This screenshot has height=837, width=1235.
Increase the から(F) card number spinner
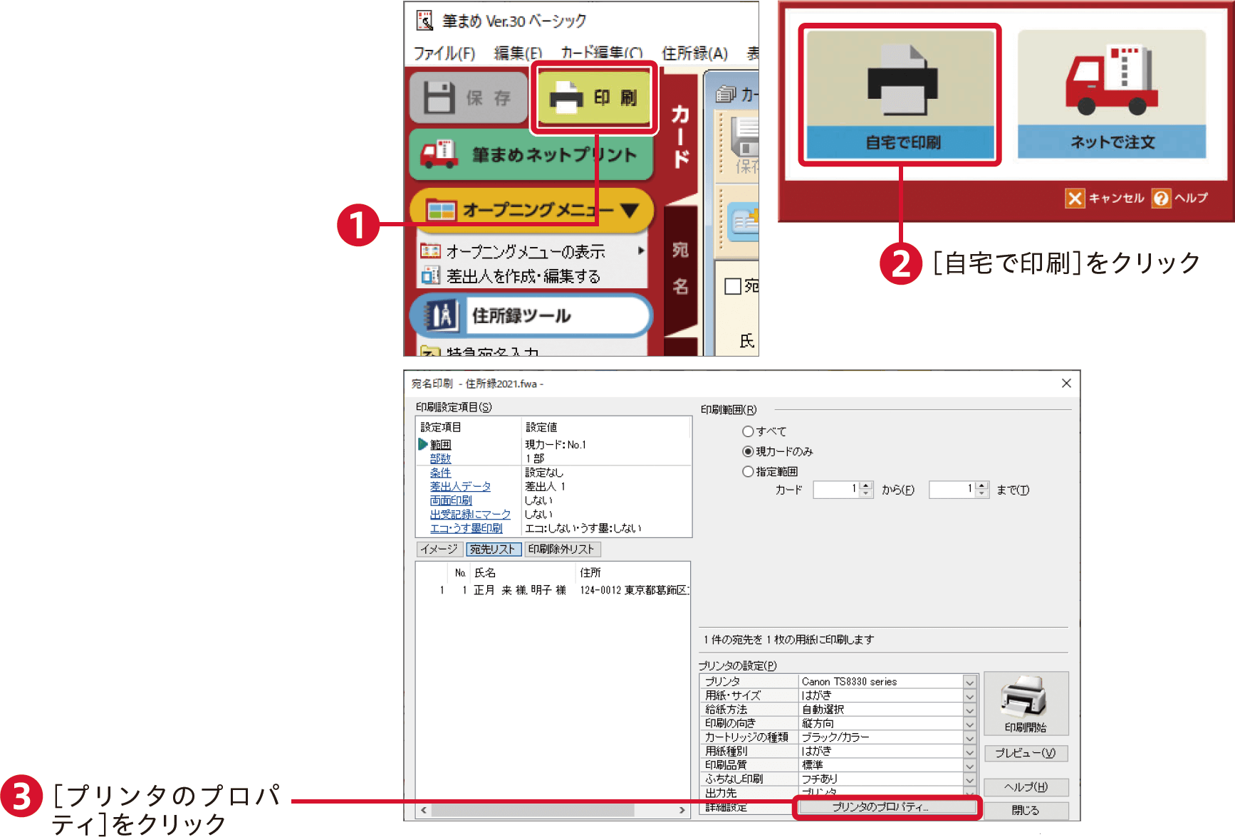coord(866,485)
